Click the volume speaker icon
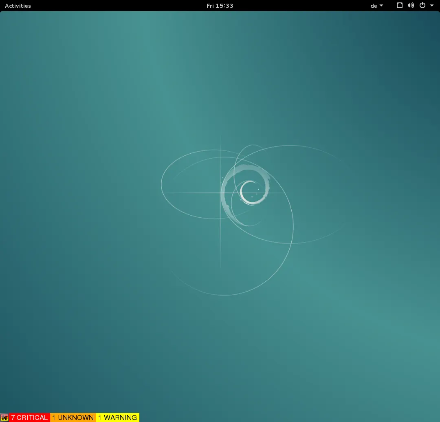 tap(411, 5)
